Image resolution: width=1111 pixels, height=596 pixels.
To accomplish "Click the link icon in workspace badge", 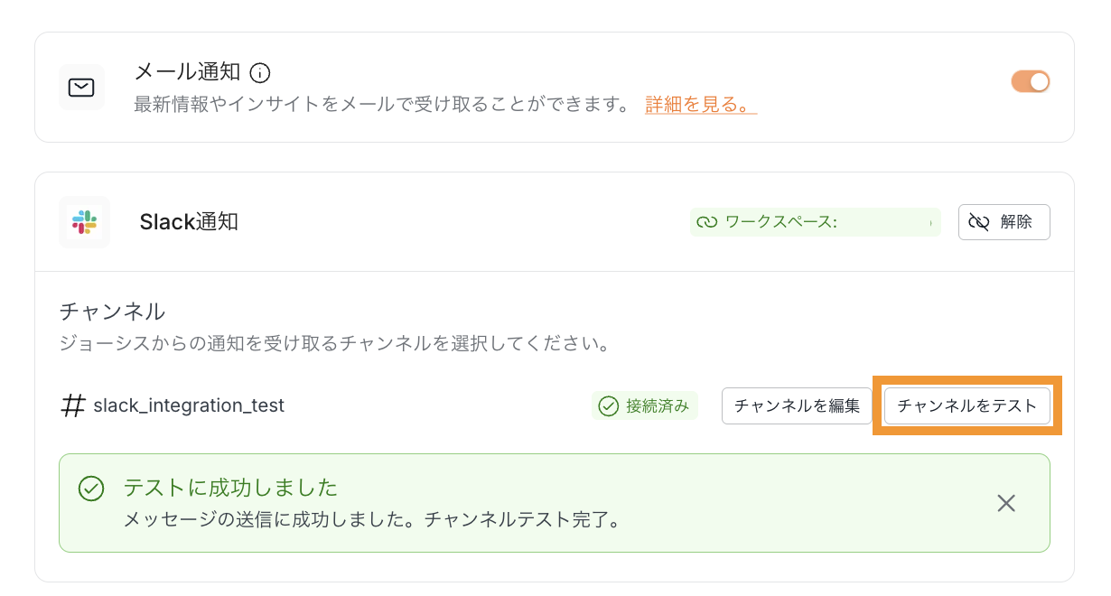I will click(706, 222).
